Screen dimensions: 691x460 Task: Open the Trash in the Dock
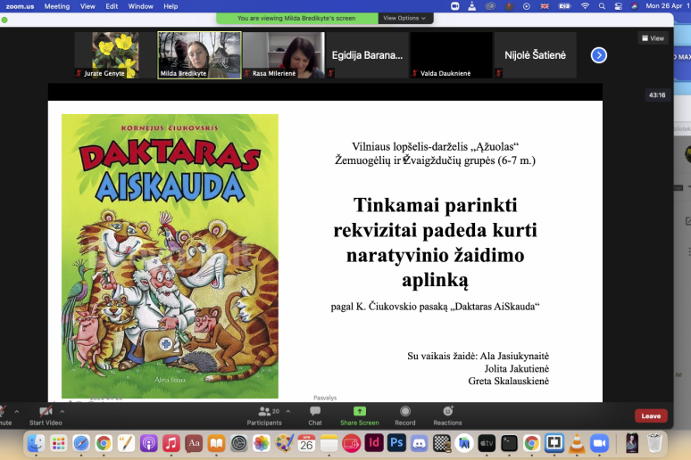point(655,443)
